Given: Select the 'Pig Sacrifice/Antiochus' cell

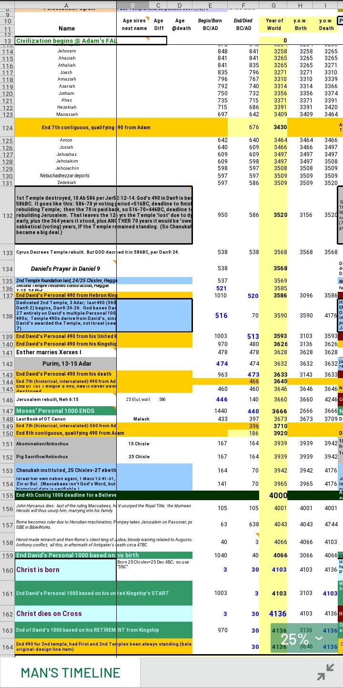Looking at the screenshot, I should 66,457.
